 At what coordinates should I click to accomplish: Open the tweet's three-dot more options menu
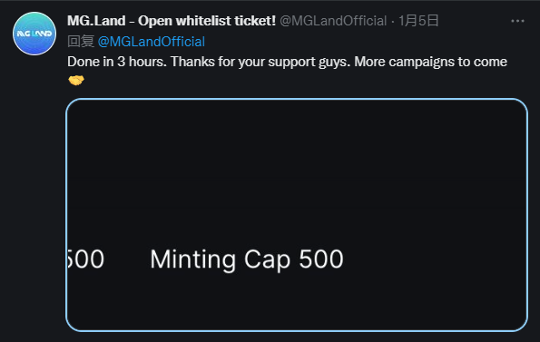click(517, 21)
